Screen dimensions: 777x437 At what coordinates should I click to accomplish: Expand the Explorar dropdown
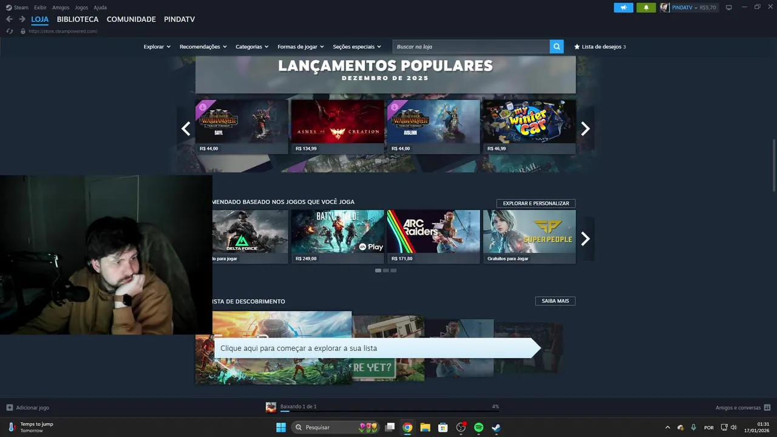tap(157, 47)
